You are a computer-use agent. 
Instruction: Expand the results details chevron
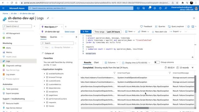tap(192, 68)
